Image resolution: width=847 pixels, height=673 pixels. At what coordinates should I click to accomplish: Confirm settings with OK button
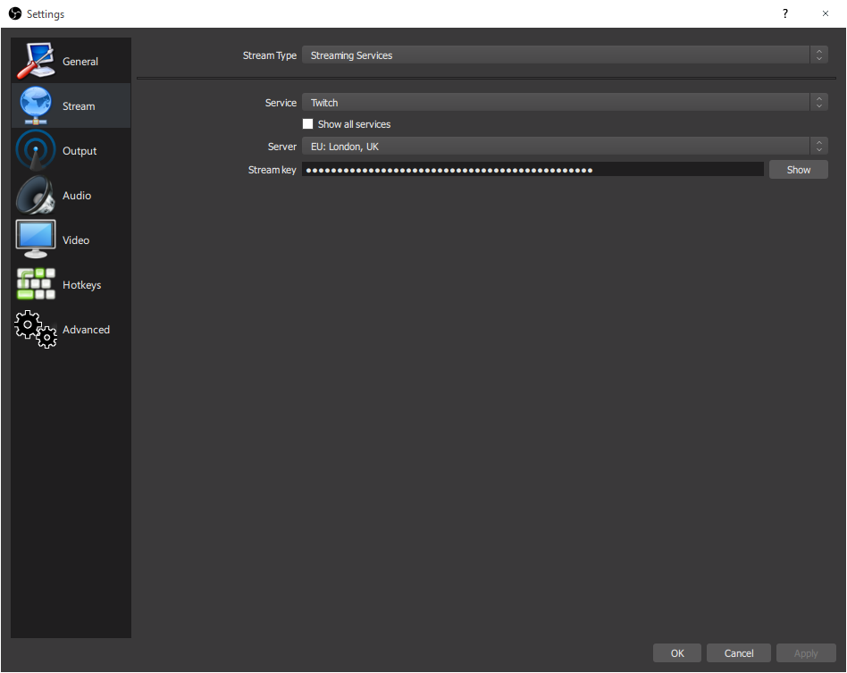click(677, 653)
